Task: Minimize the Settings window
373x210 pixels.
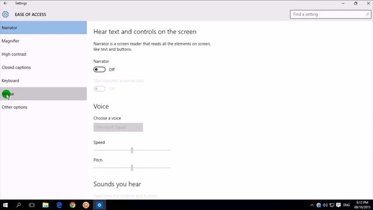Action: [x=343, y=3]
